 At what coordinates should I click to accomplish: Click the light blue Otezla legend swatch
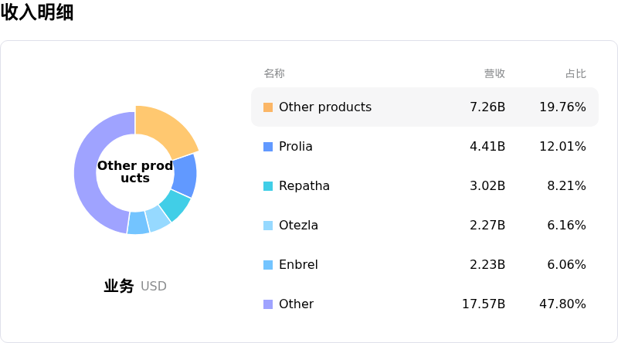pos(268,226)
